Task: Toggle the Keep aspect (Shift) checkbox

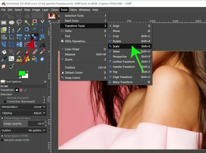Action: [x=2, y=136]
